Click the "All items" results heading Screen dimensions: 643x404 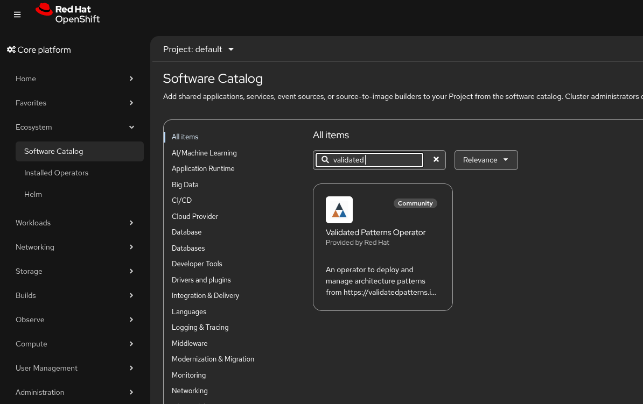coord(331,135)
